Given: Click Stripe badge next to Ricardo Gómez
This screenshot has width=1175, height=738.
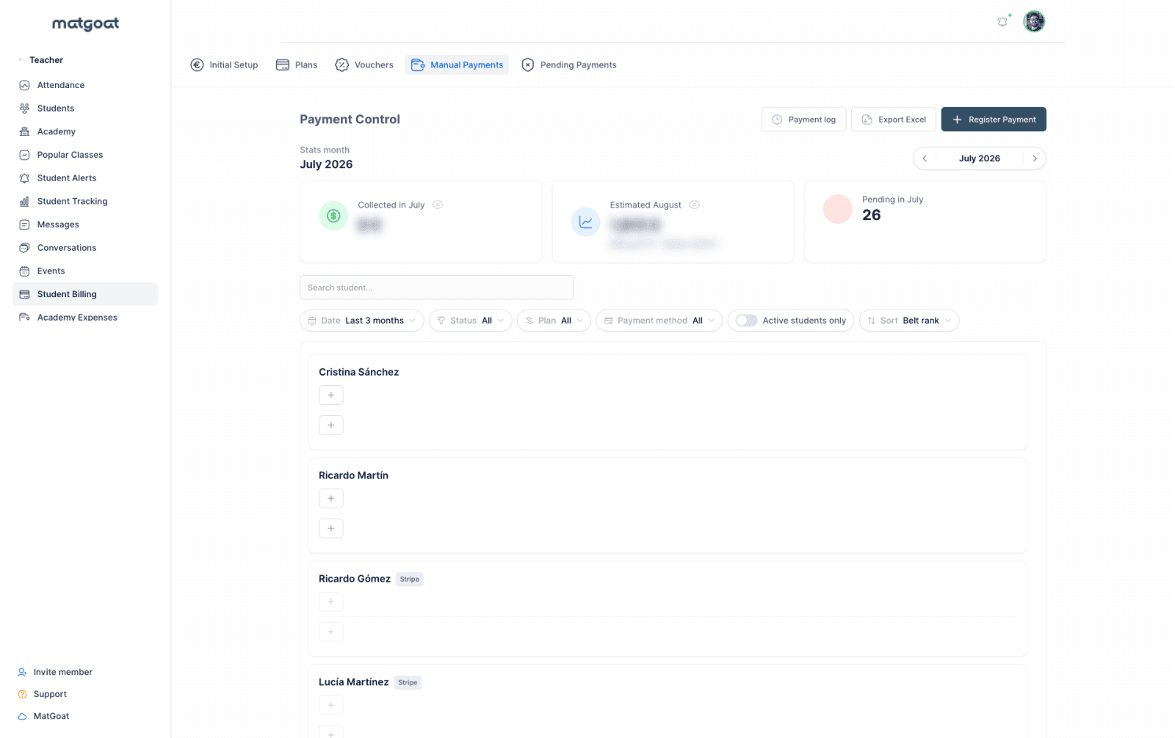Looking at the screenshot, I should [x=410, y=580].
